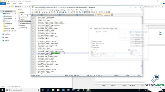Image resolution: width=165 pixels, height=92 pixels.
Task: Toggle Transparency checkbox in Find dialog
Action: pos(129,50)
